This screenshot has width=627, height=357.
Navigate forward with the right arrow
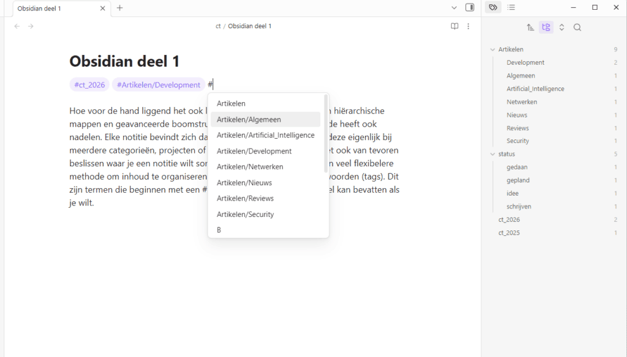31,26
